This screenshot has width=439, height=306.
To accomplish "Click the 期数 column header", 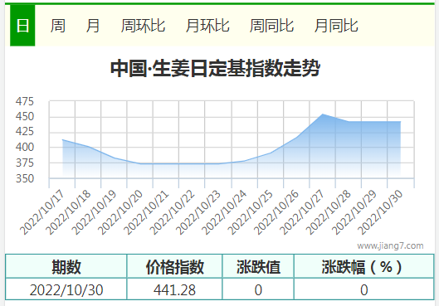I will click(x=66, y=266).
